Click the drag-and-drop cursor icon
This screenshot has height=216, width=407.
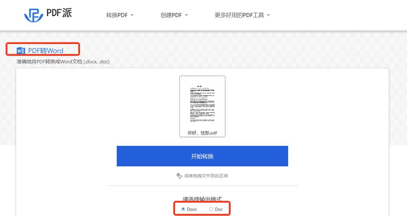point(179,176)
